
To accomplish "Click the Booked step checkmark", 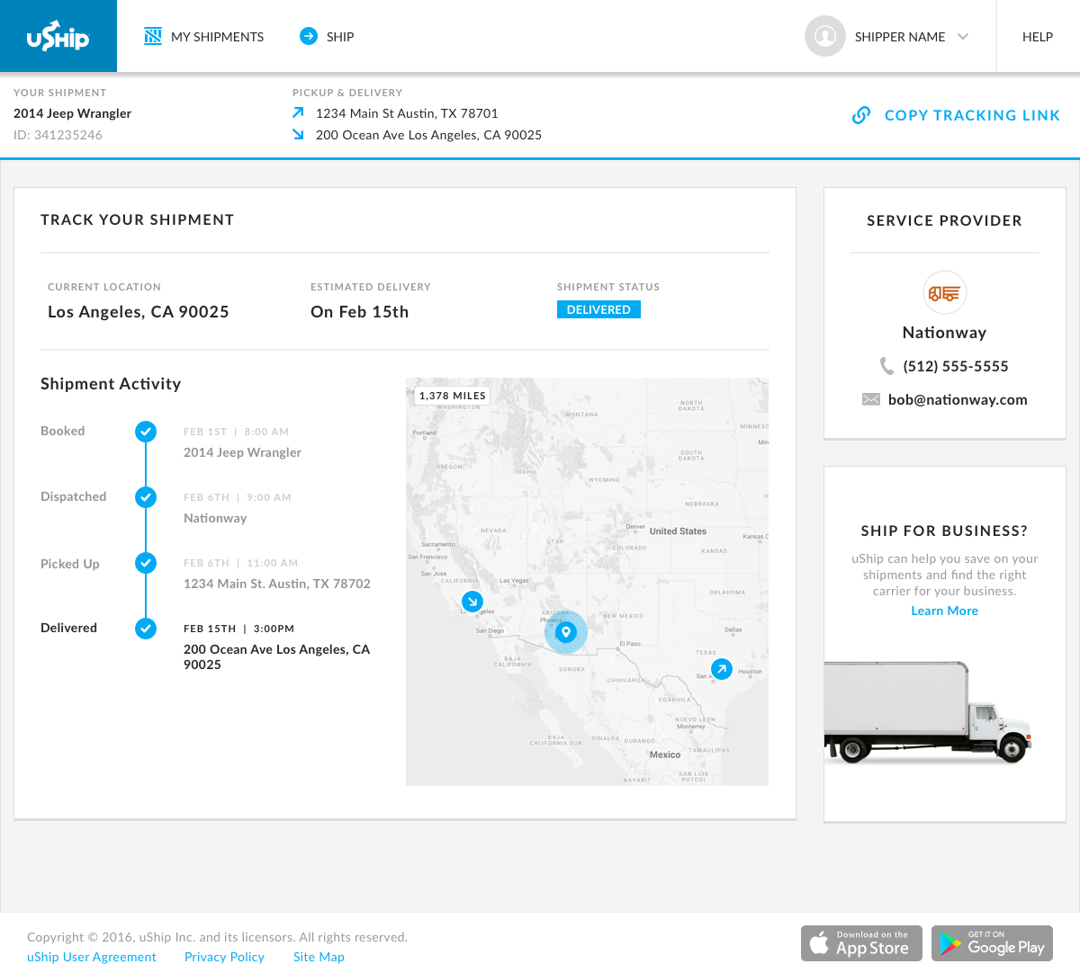I will pos(146,432).
